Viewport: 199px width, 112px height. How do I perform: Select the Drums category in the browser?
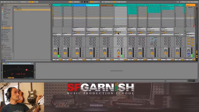click(6, 25)
